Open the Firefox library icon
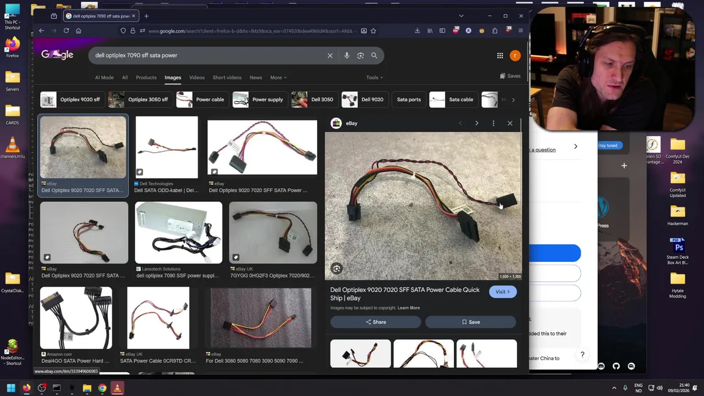 pos(430,31)
